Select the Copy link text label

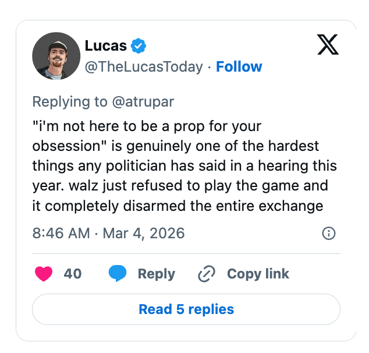(x=258, y=274)
